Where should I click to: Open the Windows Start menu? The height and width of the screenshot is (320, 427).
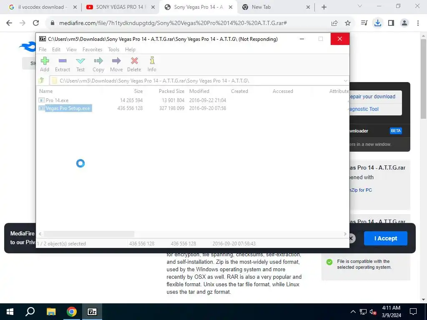10,312
